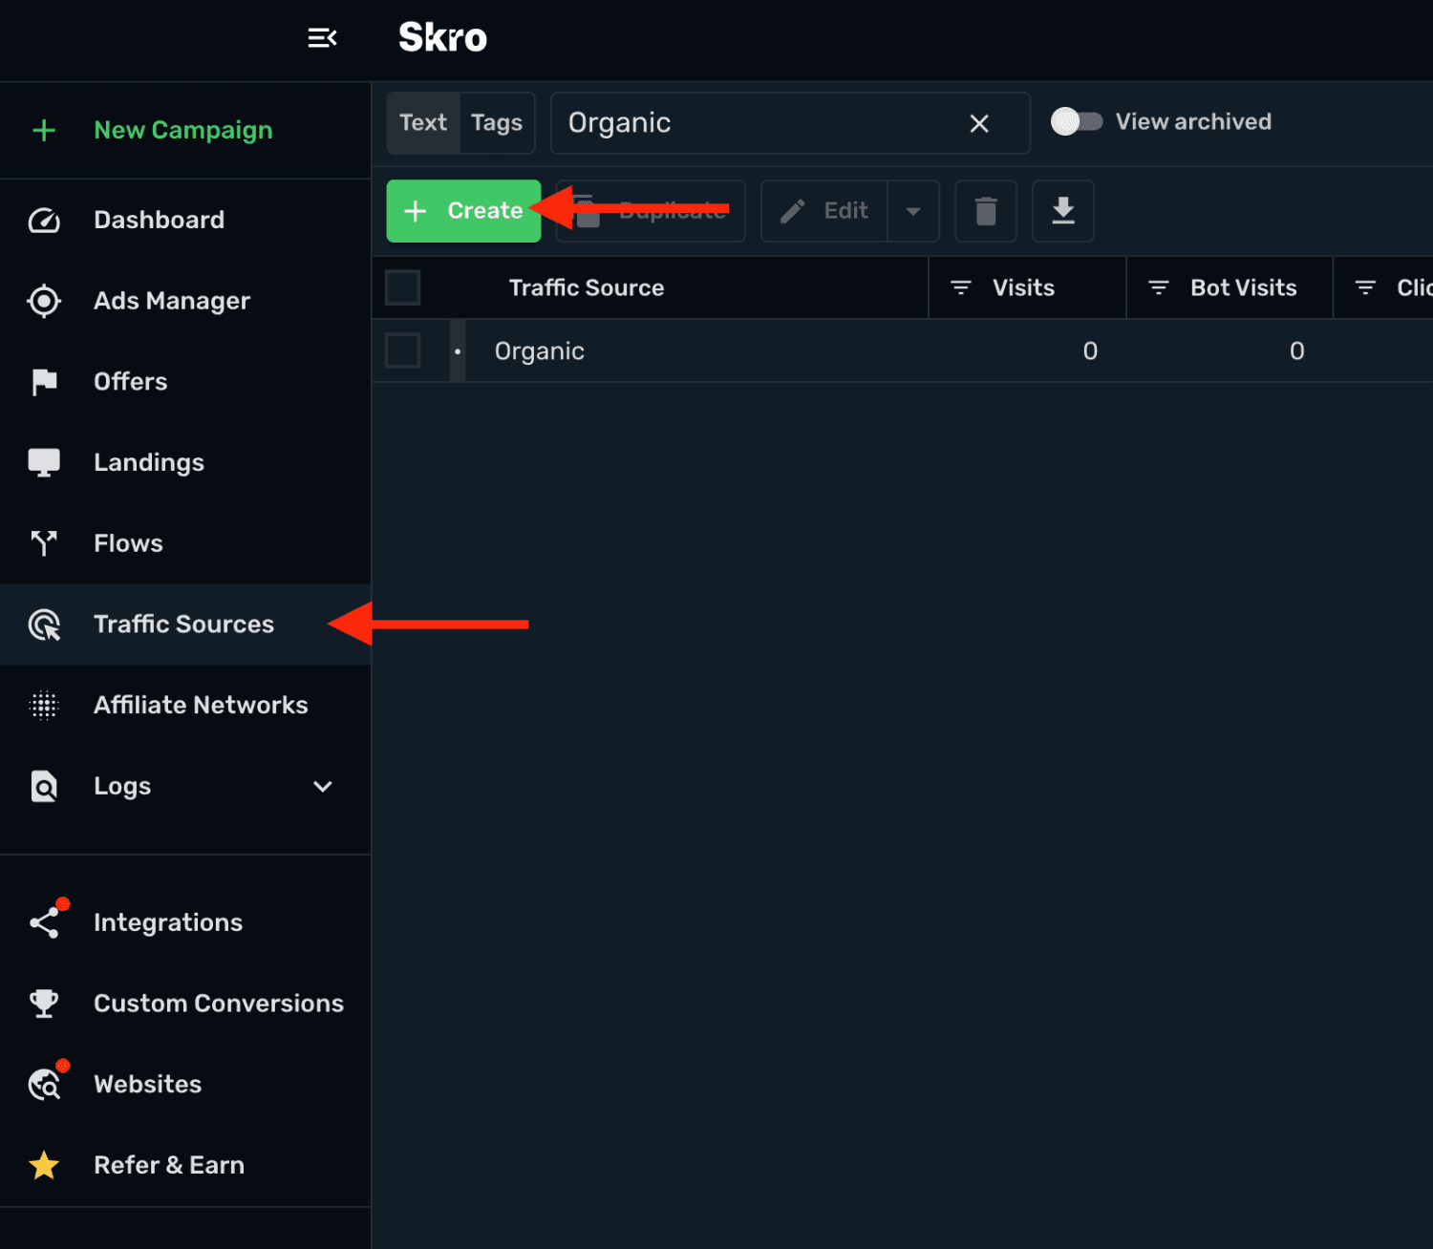
Task: Go to the Offers page
Action: click(185, 382)
